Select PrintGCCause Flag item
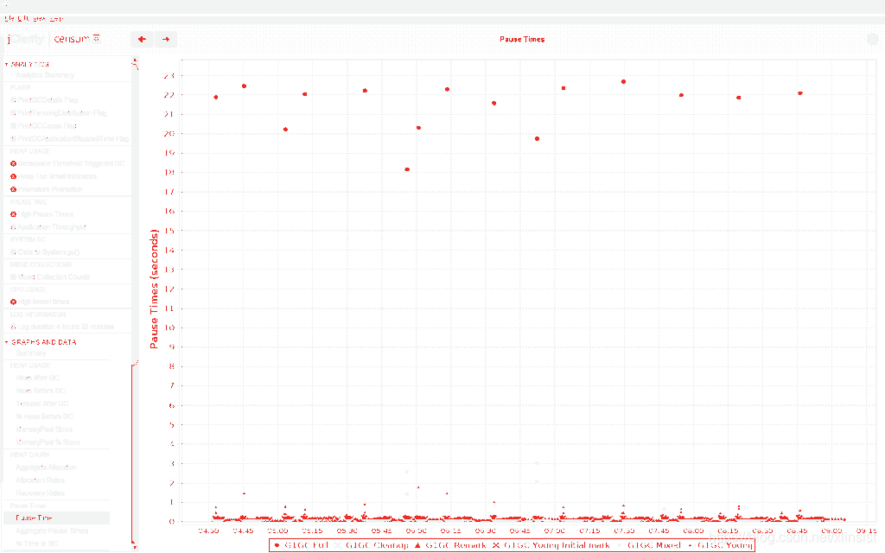This screenshot has width=885, height=553. 47,126
